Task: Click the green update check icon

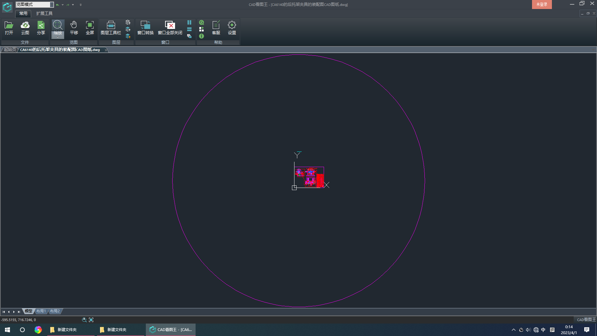Action: coord(201,22)
